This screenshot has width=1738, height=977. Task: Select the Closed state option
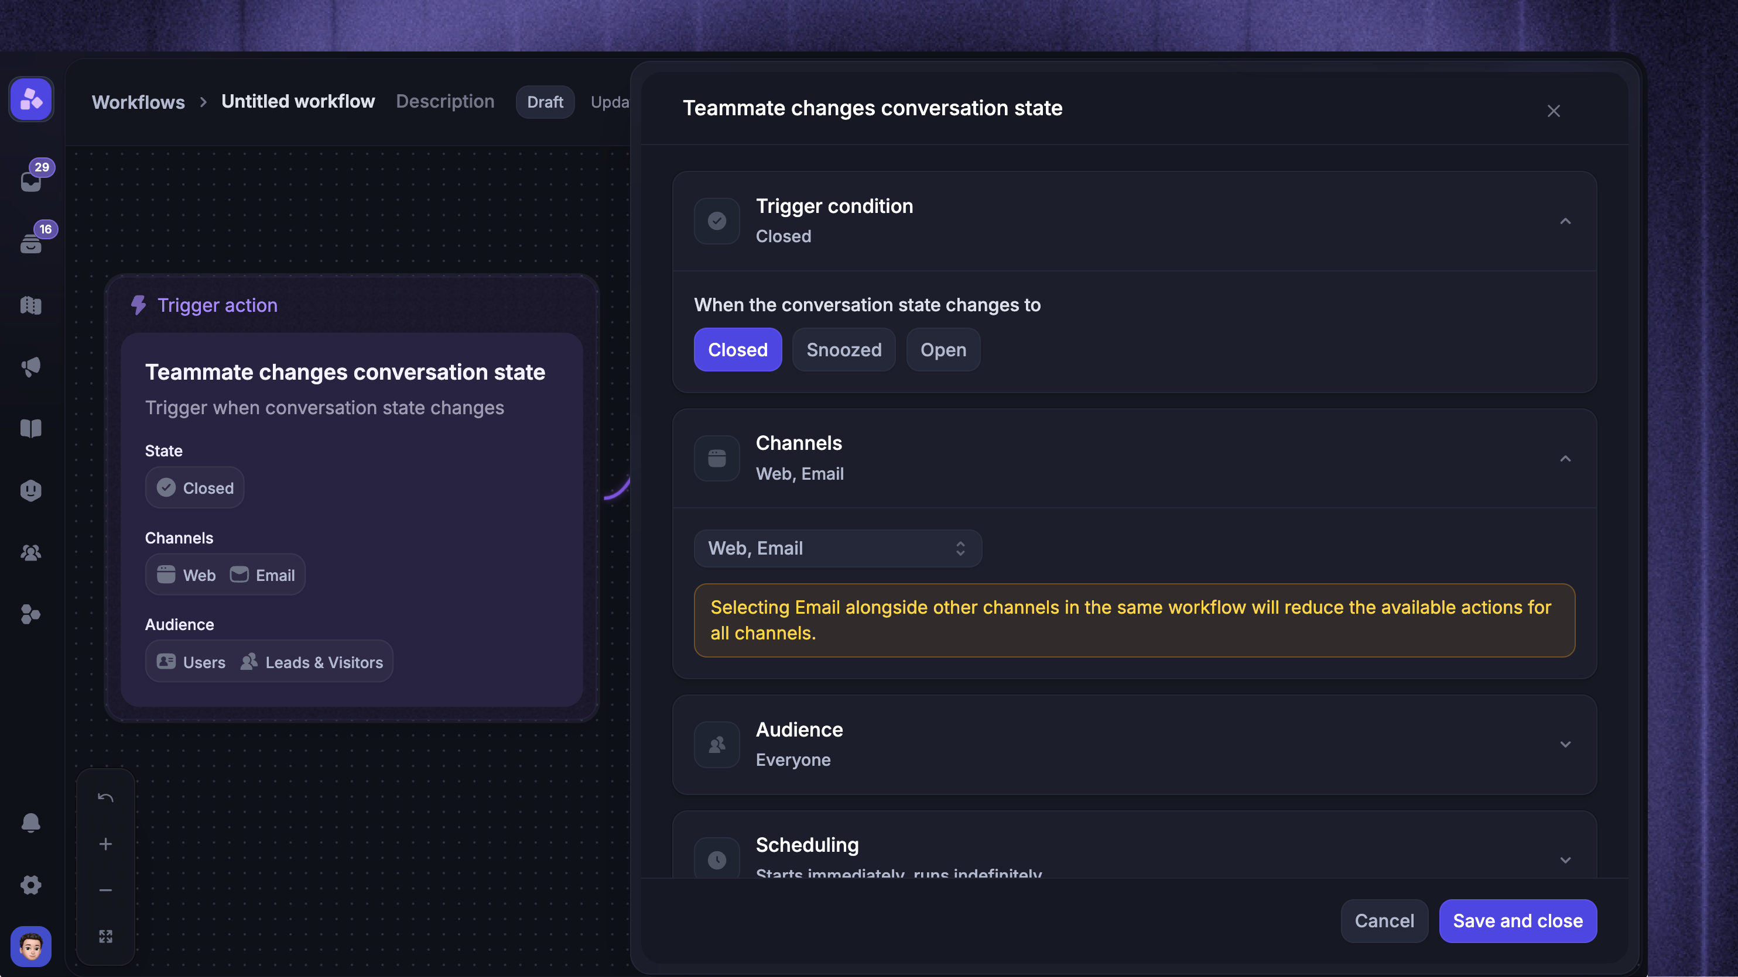tap(737, 349)
